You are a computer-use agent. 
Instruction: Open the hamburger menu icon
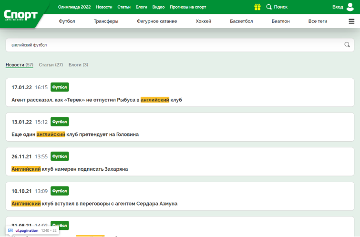351,21
